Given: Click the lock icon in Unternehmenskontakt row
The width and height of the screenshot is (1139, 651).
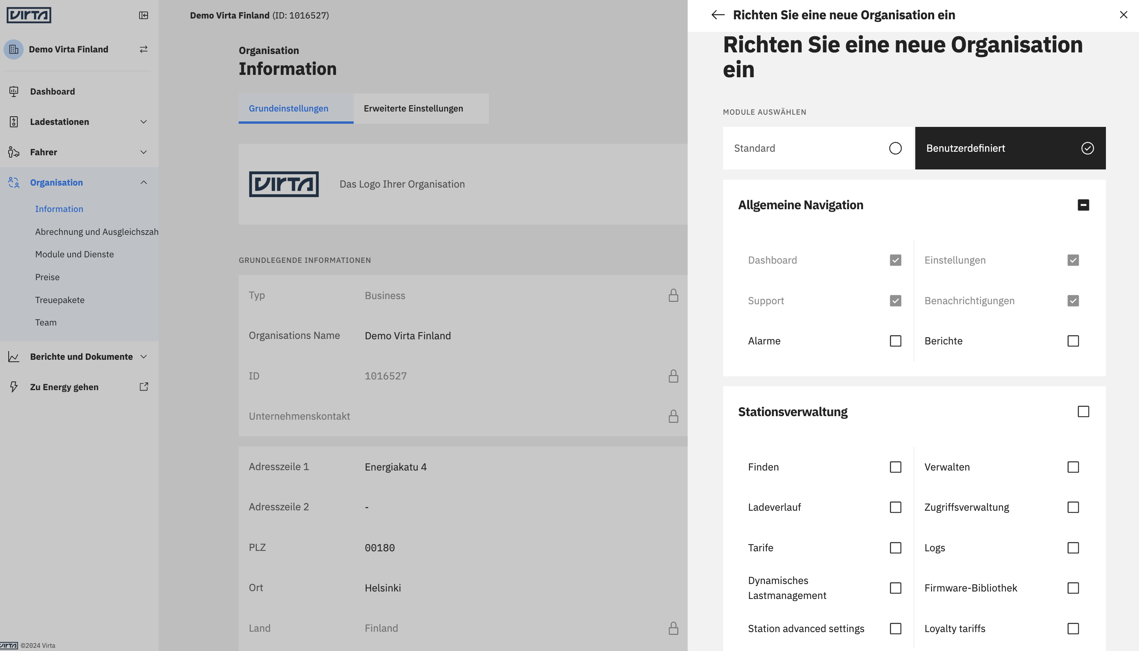Looking at the screenshot, I should 673,416.
